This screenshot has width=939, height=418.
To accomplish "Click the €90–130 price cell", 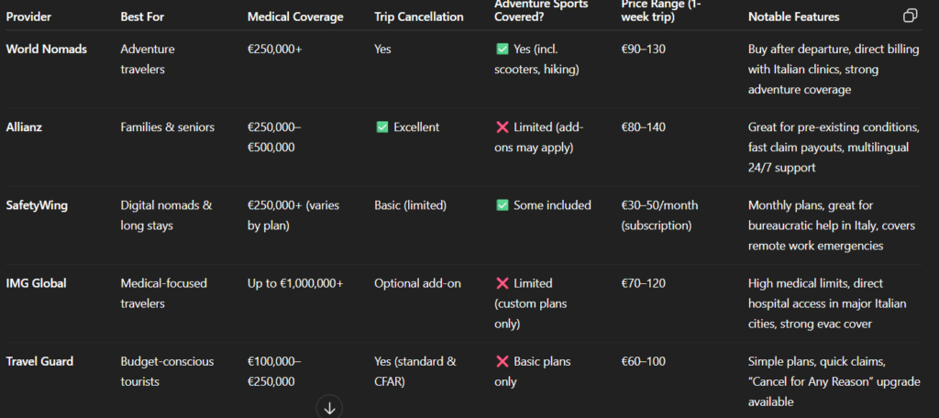I will (643, 49).
